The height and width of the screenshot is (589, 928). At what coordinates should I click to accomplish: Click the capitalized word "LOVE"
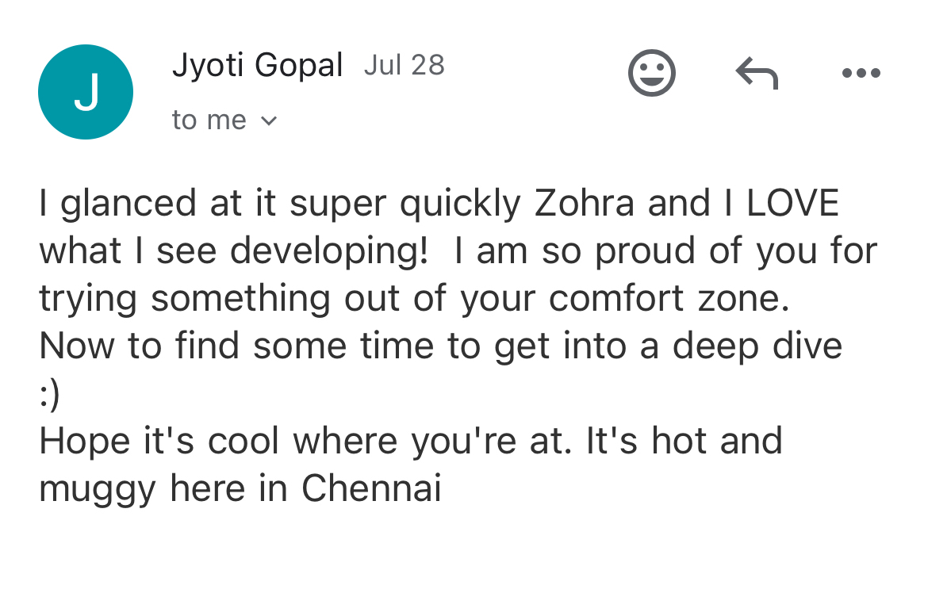(792, 204)
